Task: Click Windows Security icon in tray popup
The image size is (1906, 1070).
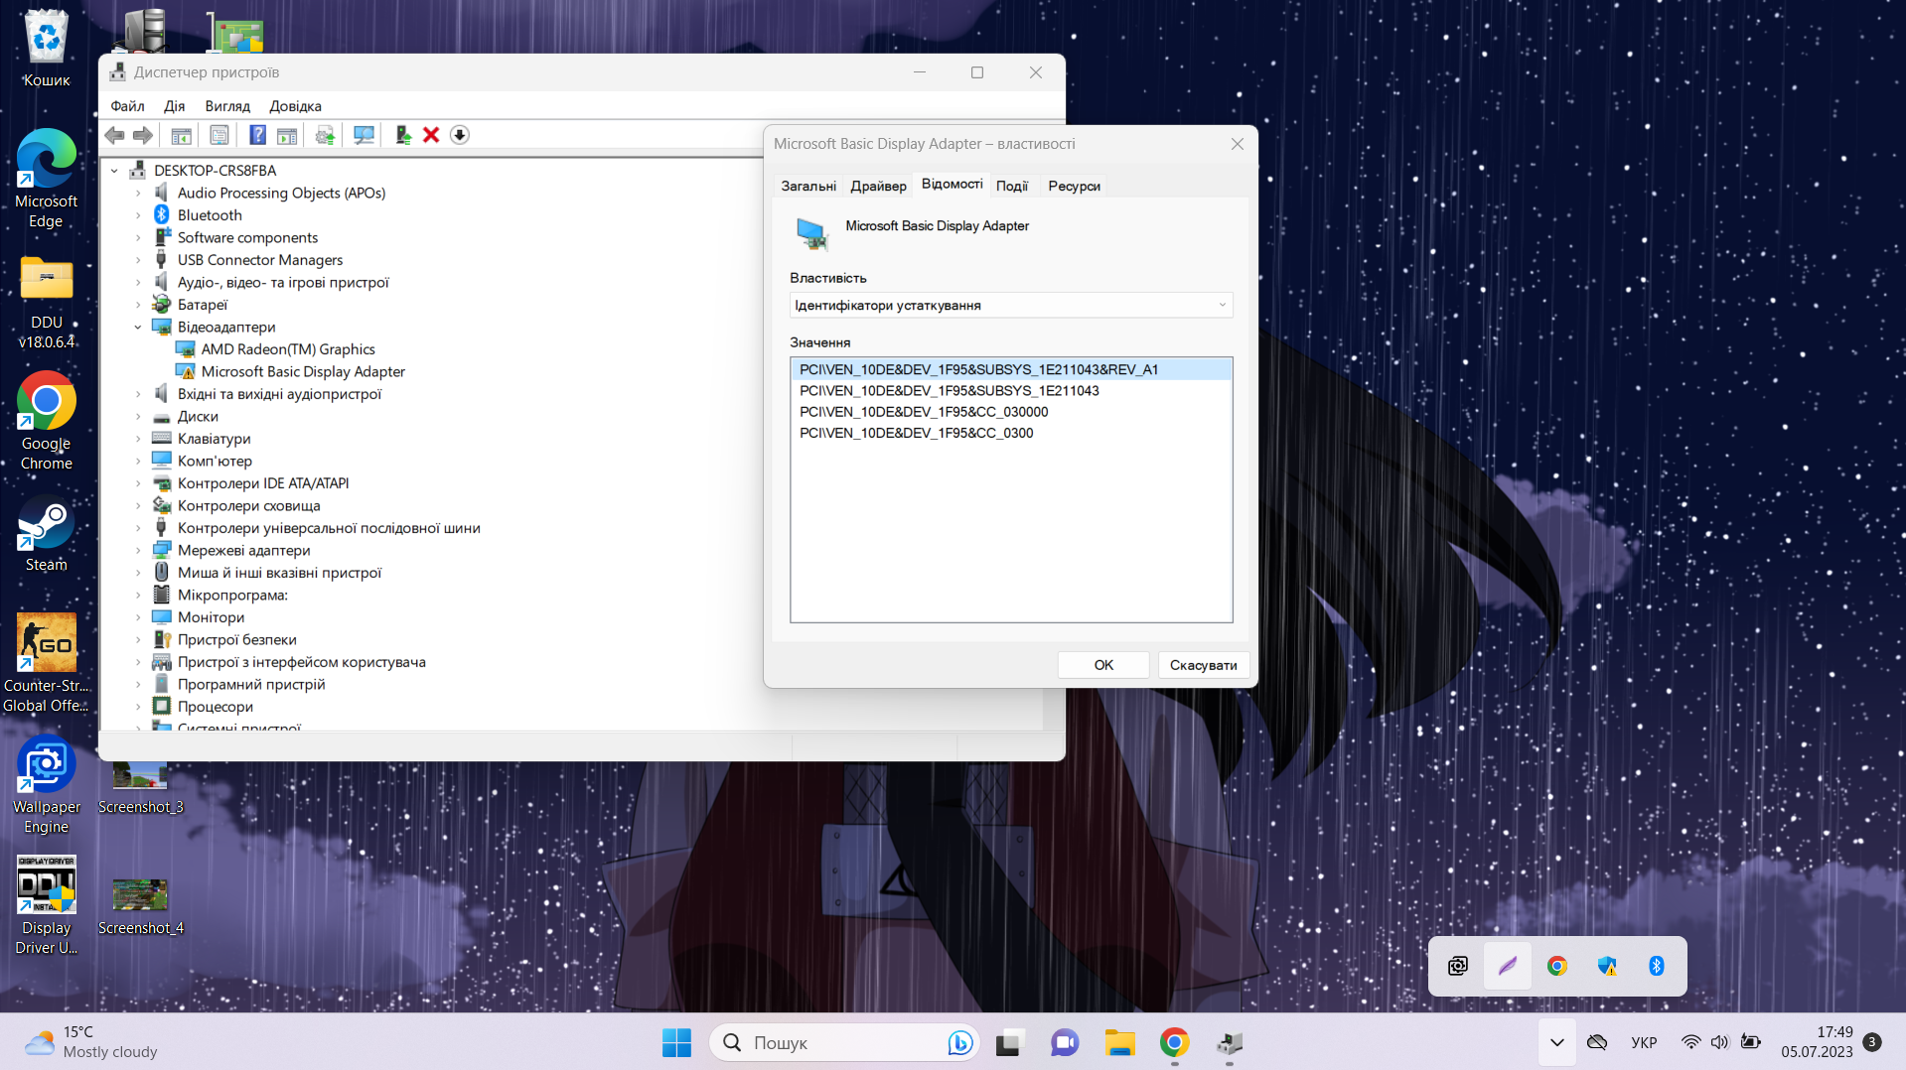Action: (1606, 966)
